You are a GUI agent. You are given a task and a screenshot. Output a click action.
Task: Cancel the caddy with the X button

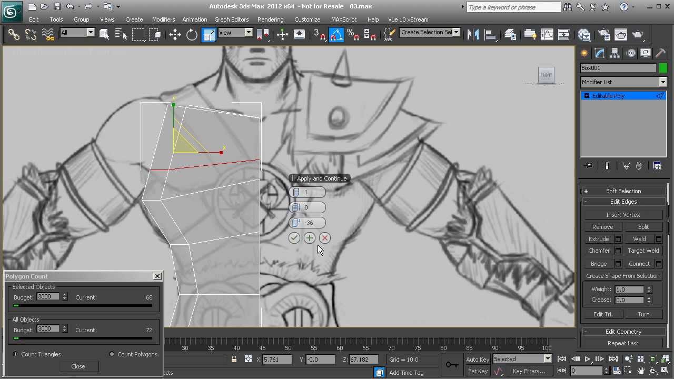coord(324,238)
